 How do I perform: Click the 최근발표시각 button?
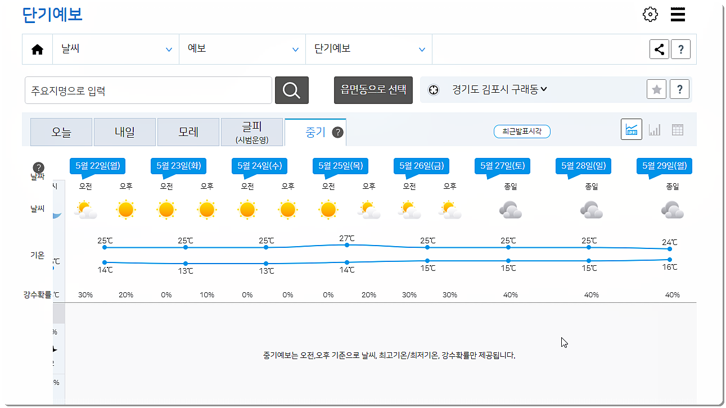pos(522,132)
